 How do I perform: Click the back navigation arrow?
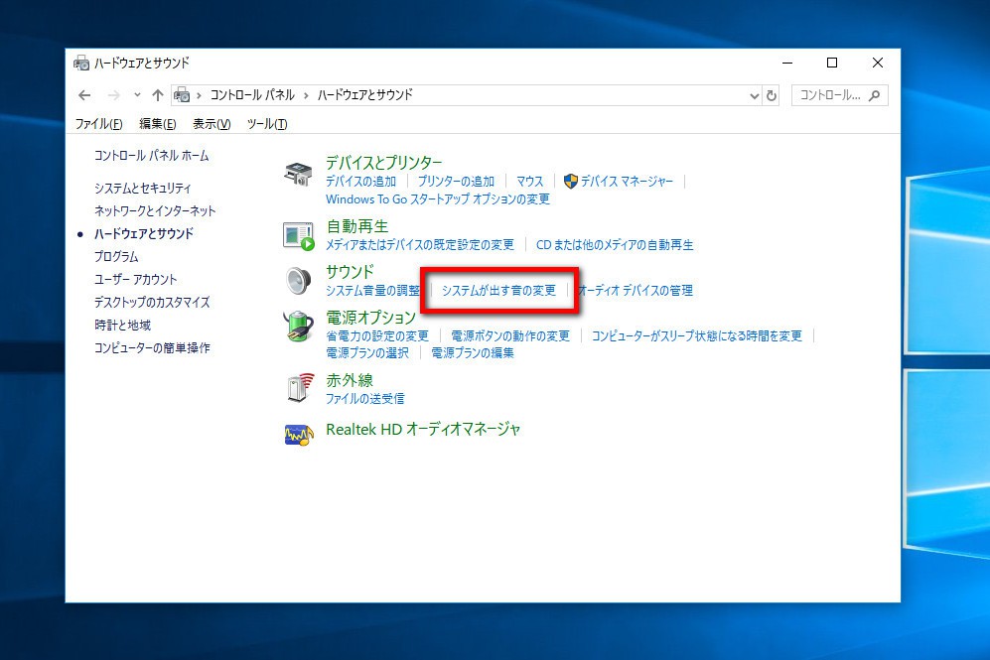click(84, 95)
